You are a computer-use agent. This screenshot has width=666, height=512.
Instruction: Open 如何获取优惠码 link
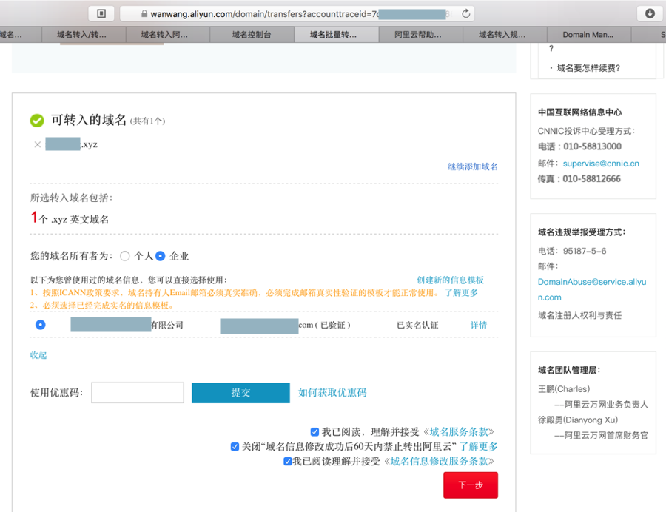(332, 393)
